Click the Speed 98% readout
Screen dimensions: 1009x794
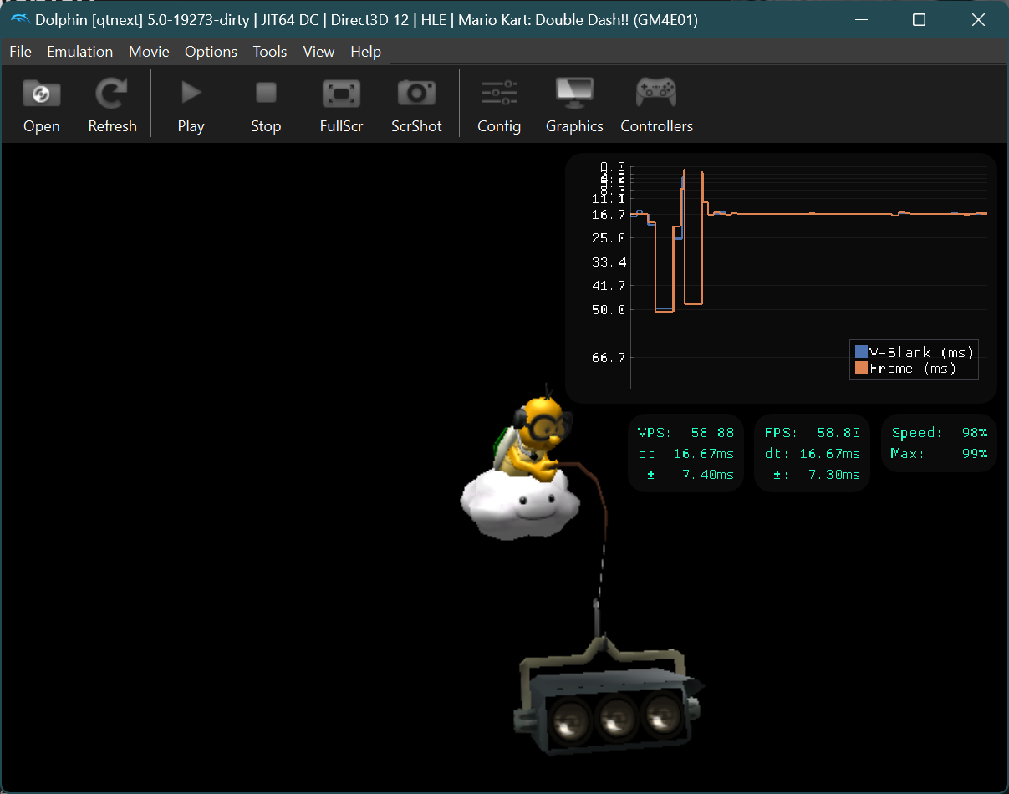coord(940,433)
